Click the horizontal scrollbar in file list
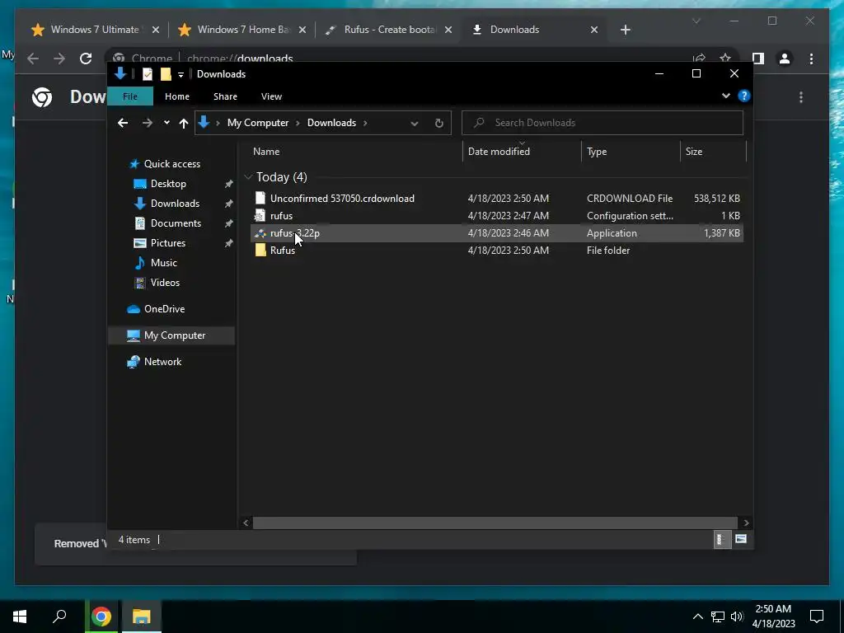 point(495,523)
